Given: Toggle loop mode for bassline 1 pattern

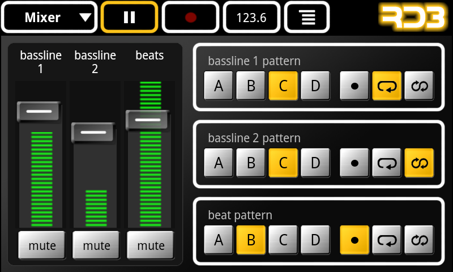Looking at the screenshot, I should 387,86.
